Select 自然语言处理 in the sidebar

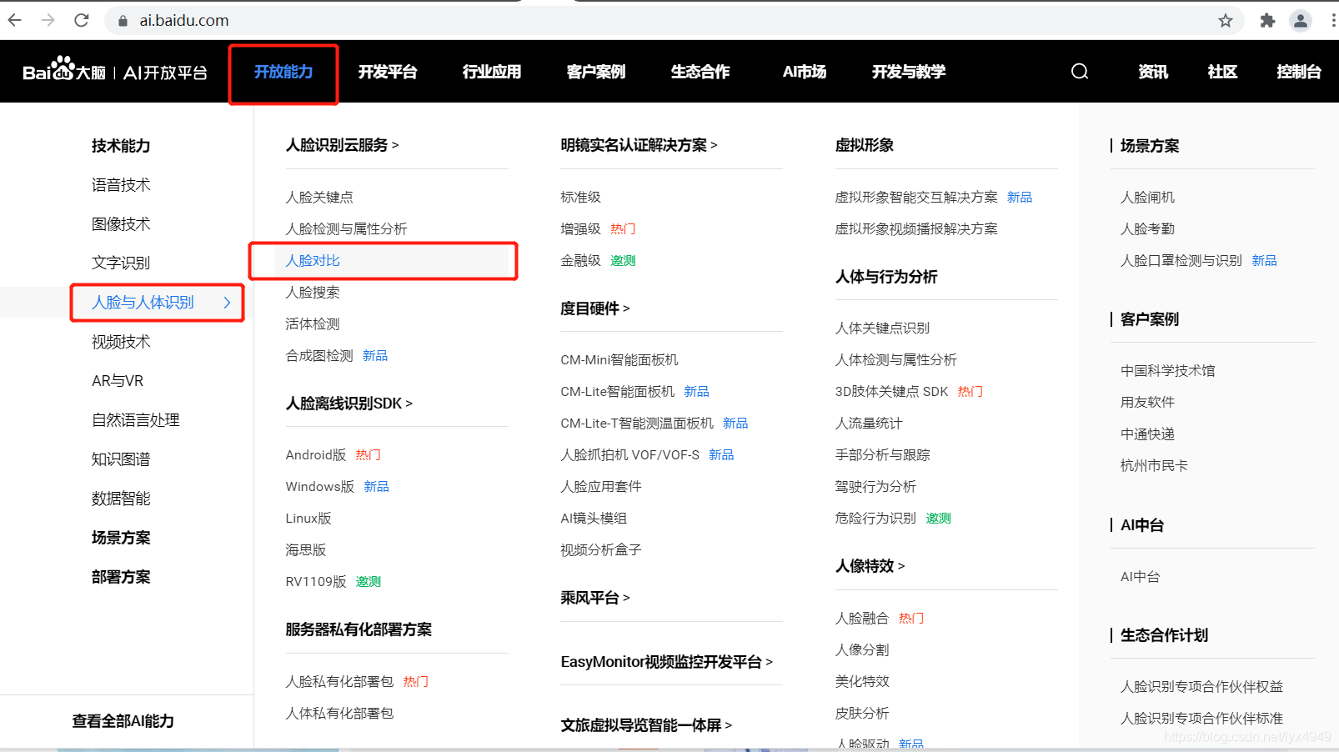click(136, 420)
